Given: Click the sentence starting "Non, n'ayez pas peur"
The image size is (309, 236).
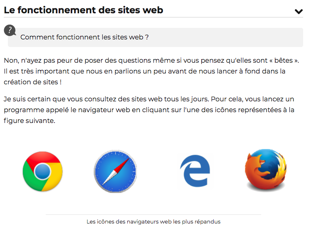Looking at the screenshot, I should coord(151,60).
